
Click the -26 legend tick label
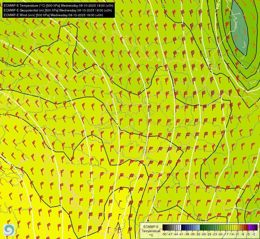[209, 234]
